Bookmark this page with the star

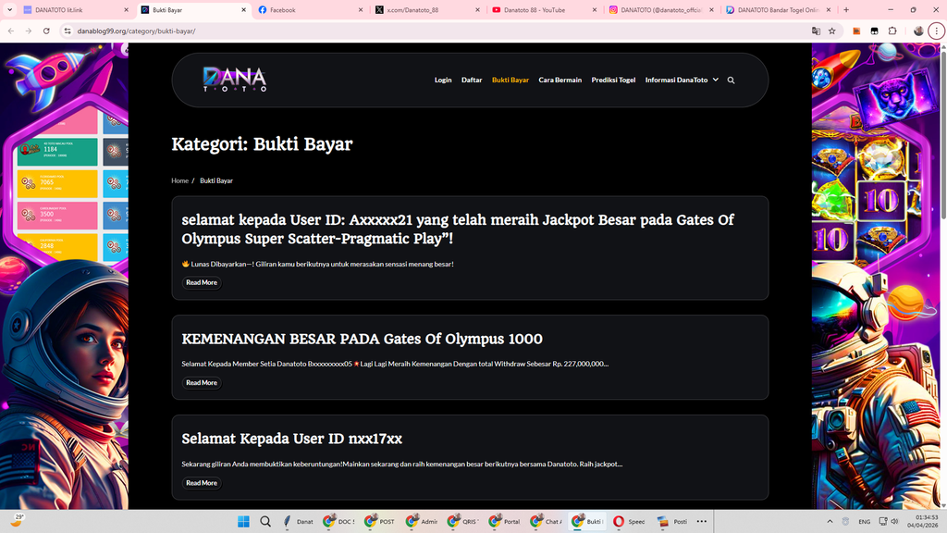tap(832, 31)
